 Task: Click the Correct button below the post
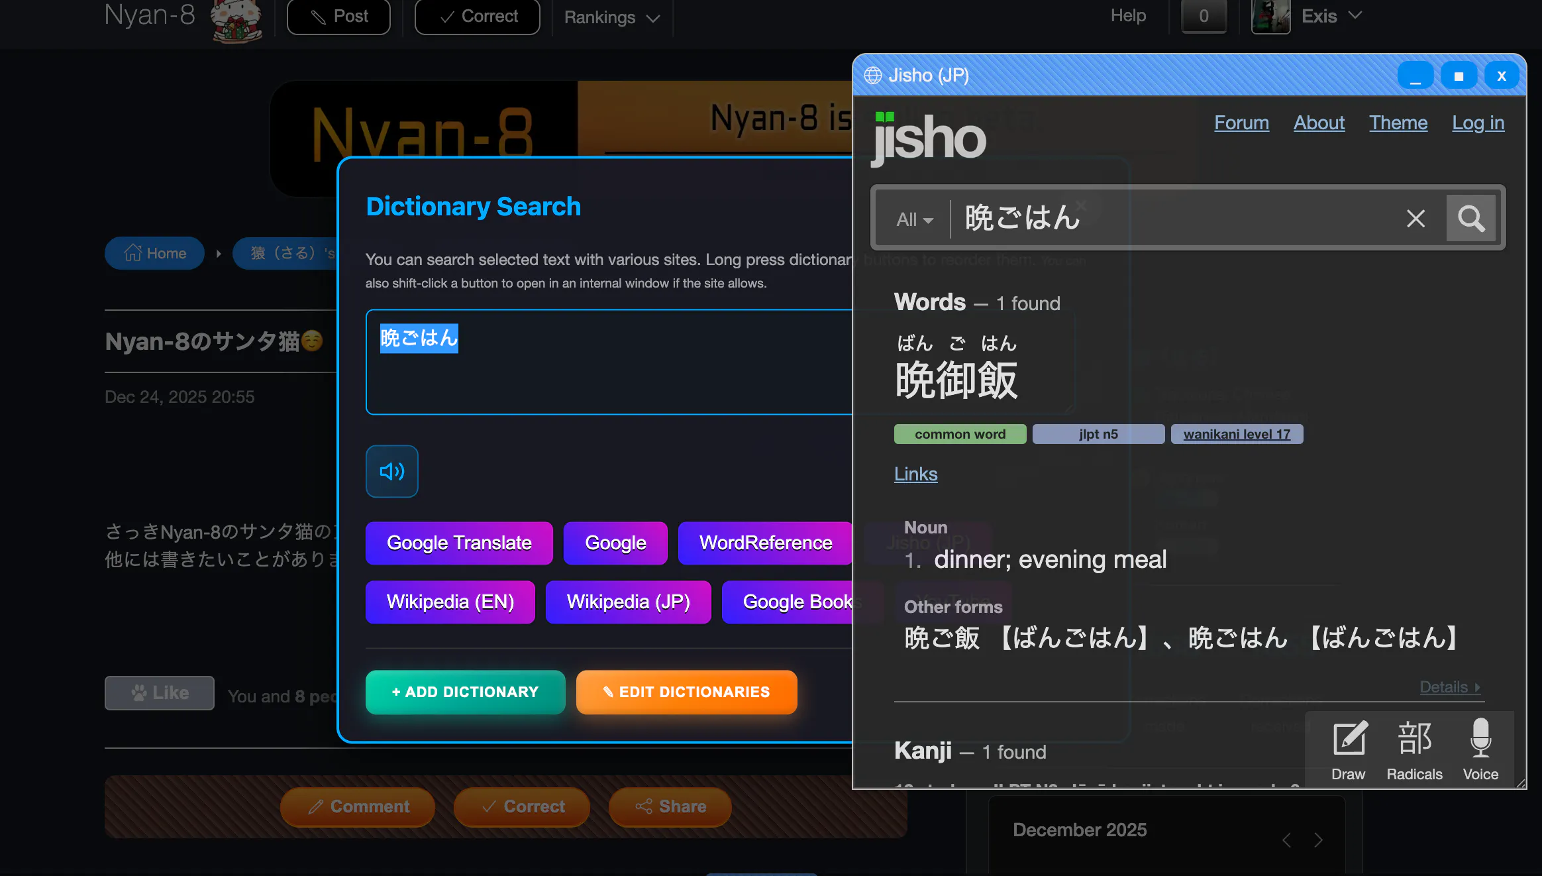[522, 807]
